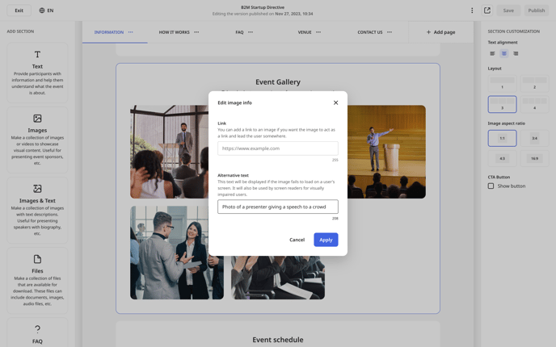Viewport: 556px width, 347px height.
Task: Add an Images section from sidebar
Action: (37, 140)
